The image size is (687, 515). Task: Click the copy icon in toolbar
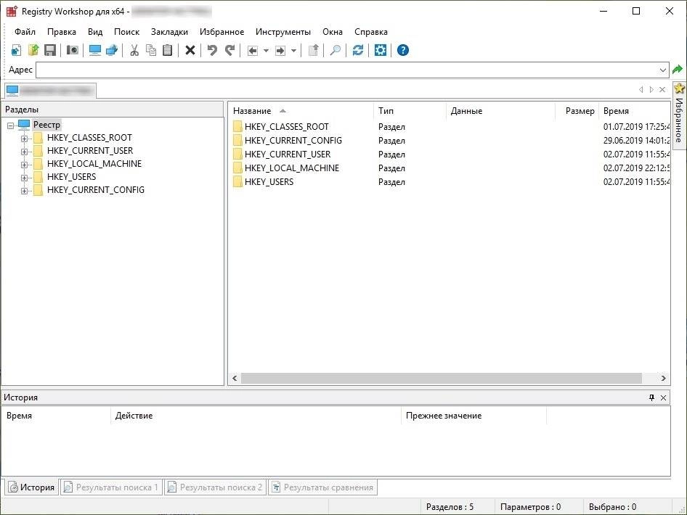point(151,50)
